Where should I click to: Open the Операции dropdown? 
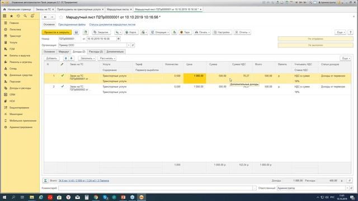point(160,32)
